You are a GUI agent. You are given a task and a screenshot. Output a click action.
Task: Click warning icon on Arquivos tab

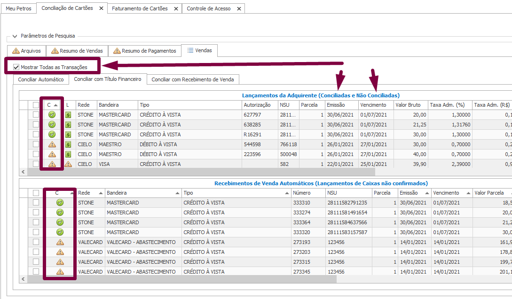(x=16, y=51)
